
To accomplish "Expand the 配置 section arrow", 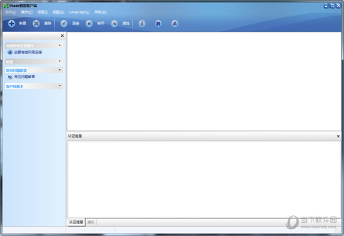I will coord(59,61).
